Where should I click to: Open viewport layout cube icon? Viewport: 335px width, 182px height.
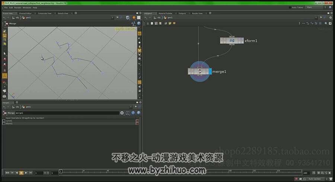click(x=128, y=18)
